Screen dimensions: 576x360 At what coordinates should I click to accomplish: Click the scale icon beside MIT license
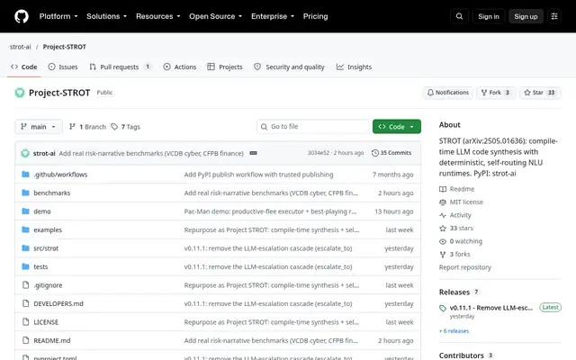tap(443, 202)
